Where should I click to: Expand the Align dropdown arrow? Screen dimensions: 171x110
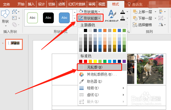click(165, 12)
